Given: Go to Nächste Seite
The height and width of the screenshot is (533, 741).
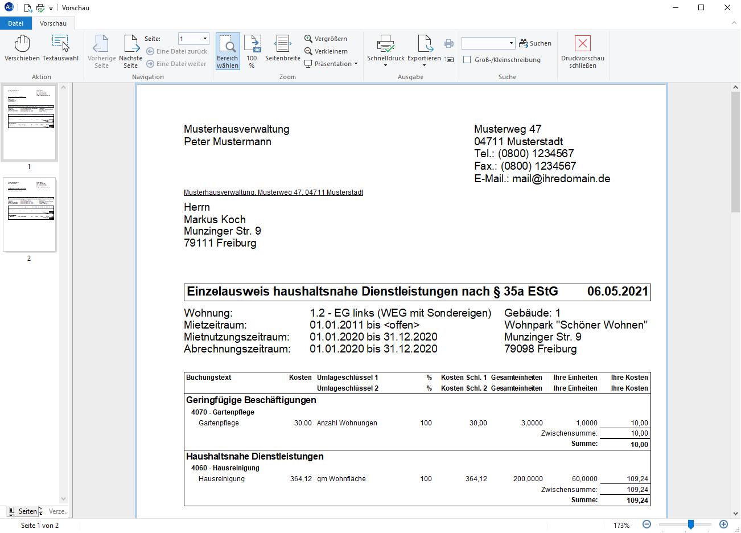Looking at the screenshot, I should pyautogui.click(x=131, y=51).
